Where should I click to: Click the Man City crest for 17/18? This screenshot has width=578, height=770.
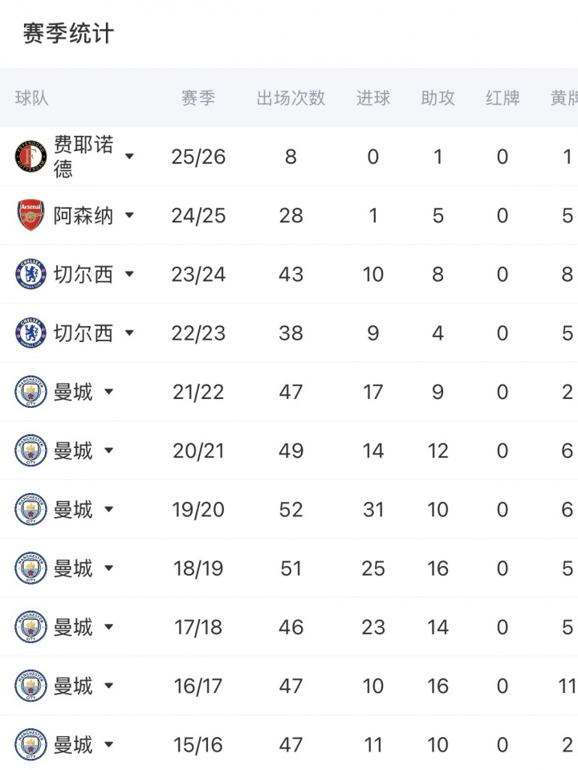tap(31, 627)
